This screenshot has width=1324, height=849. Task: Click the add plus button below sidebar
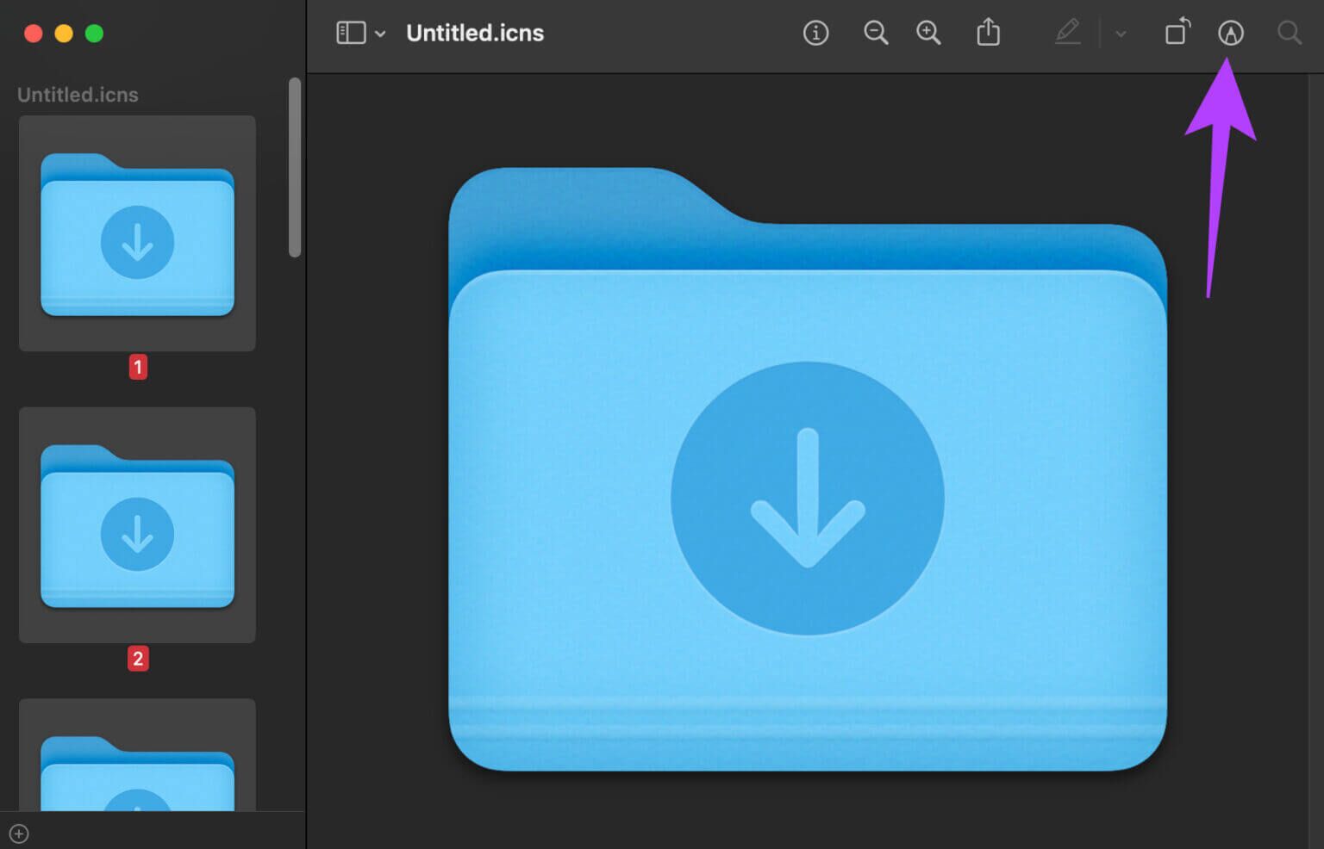point(19,834)
